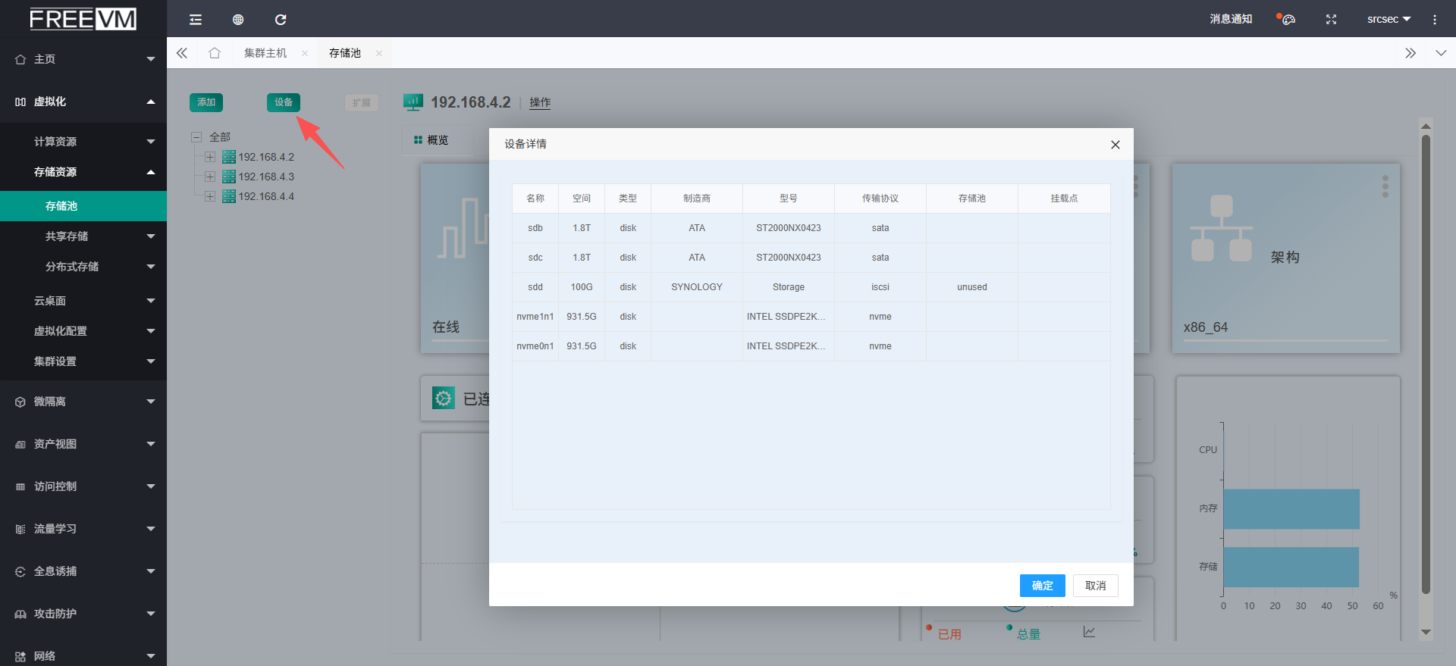Viewport: 1456px width, 666px height.
Task: Click the 确定 confirm button
Action: coord(1042,586)
